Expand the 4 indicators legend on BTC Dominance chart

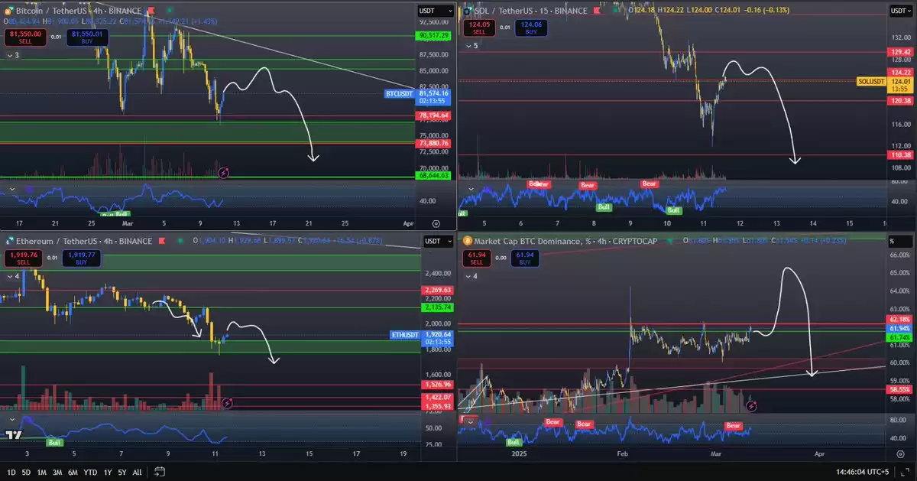tap(471, 276)
